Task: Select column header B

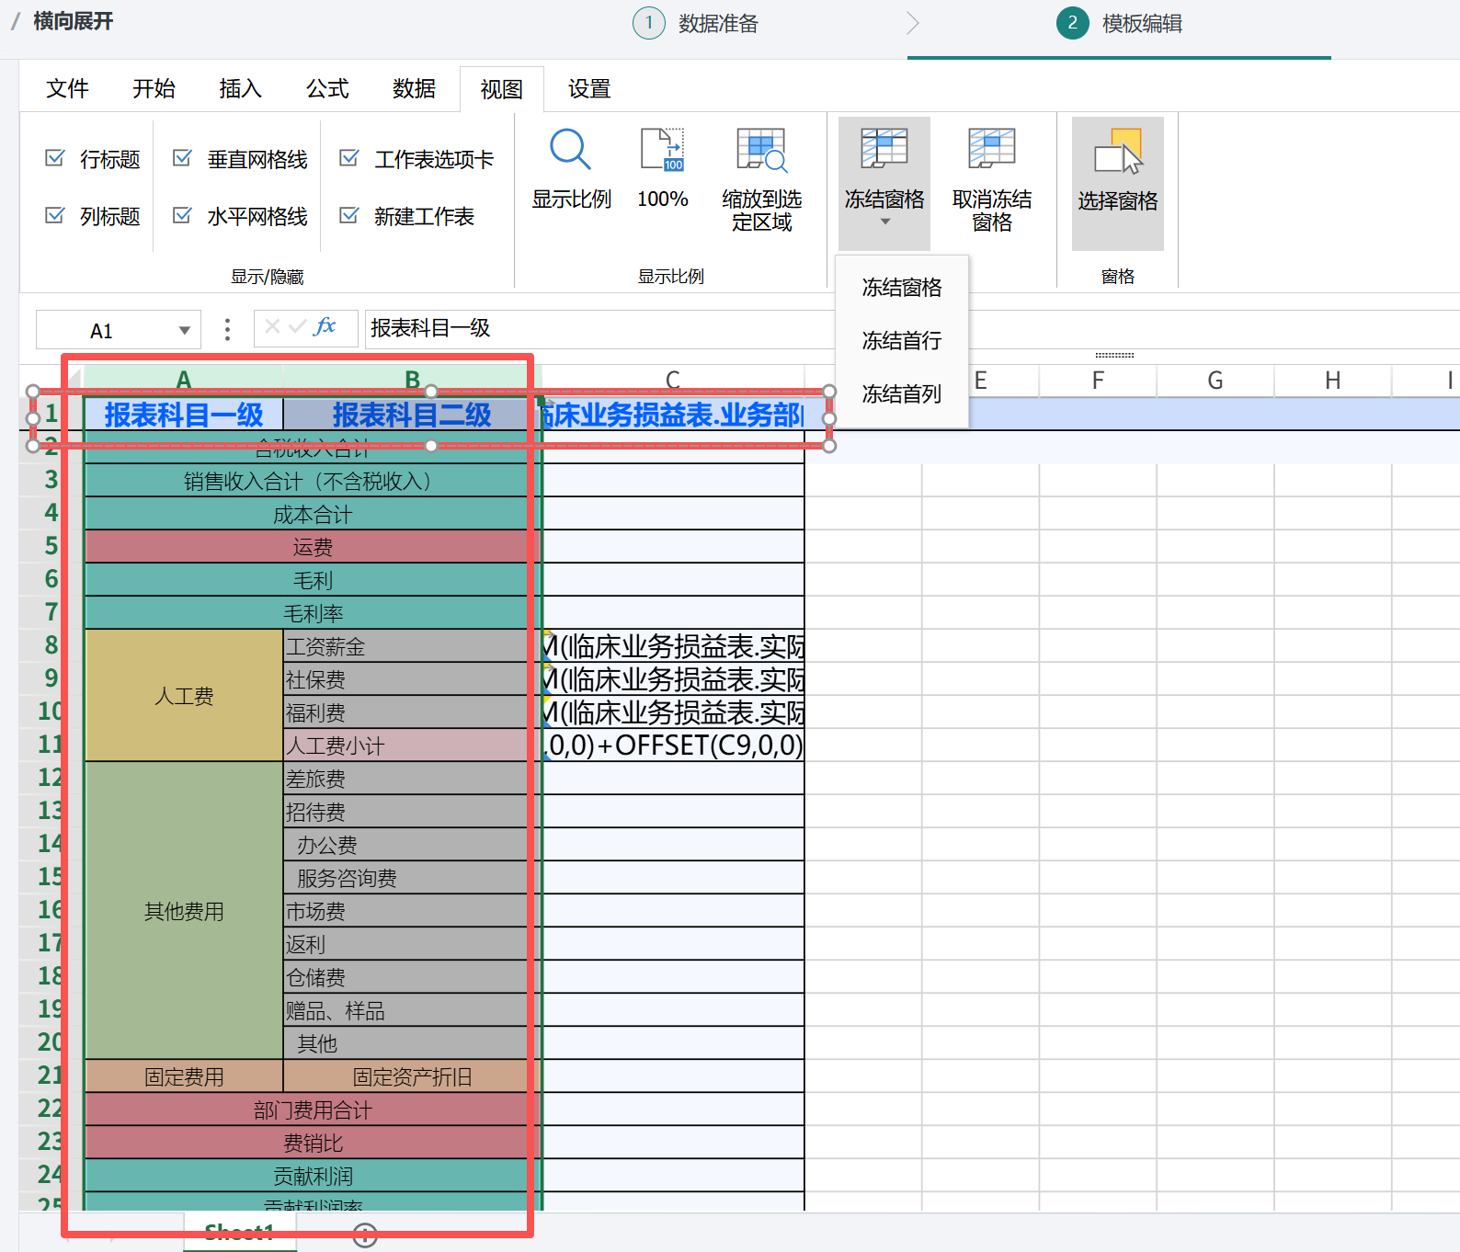Action: 412,379
